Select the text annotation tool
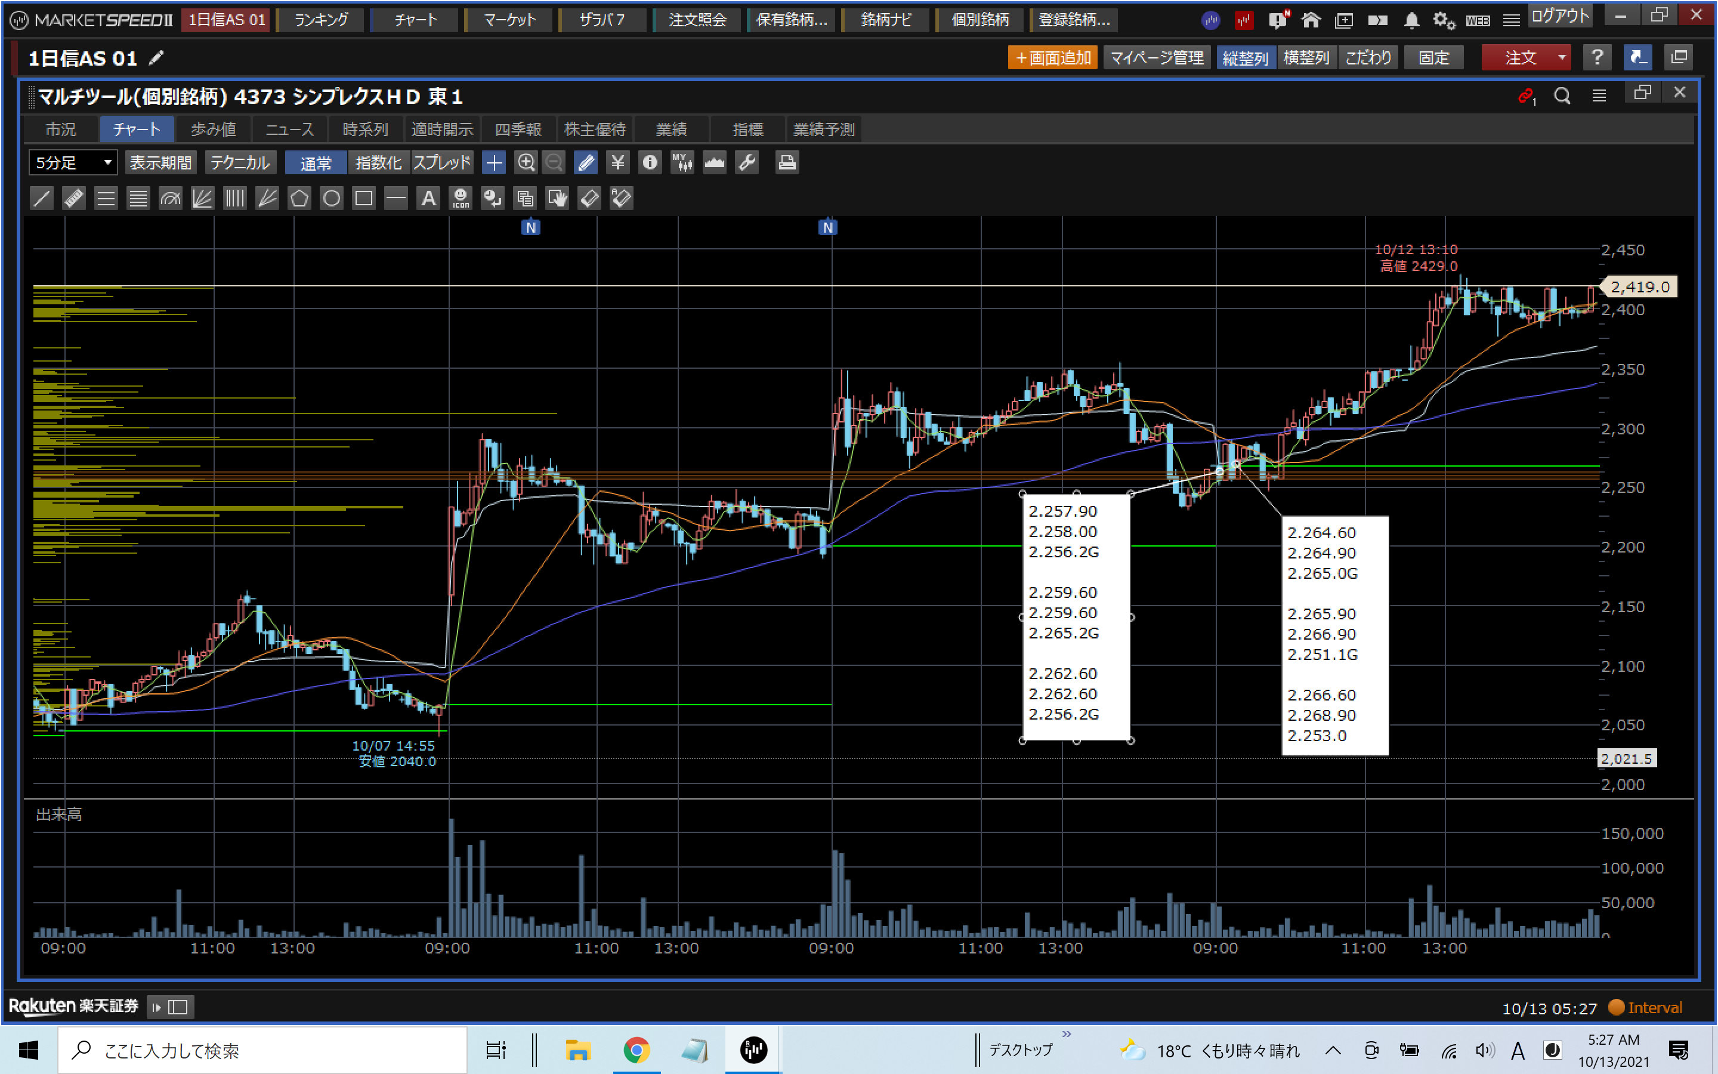The image size is (1718, 1074). pos(428,198)
